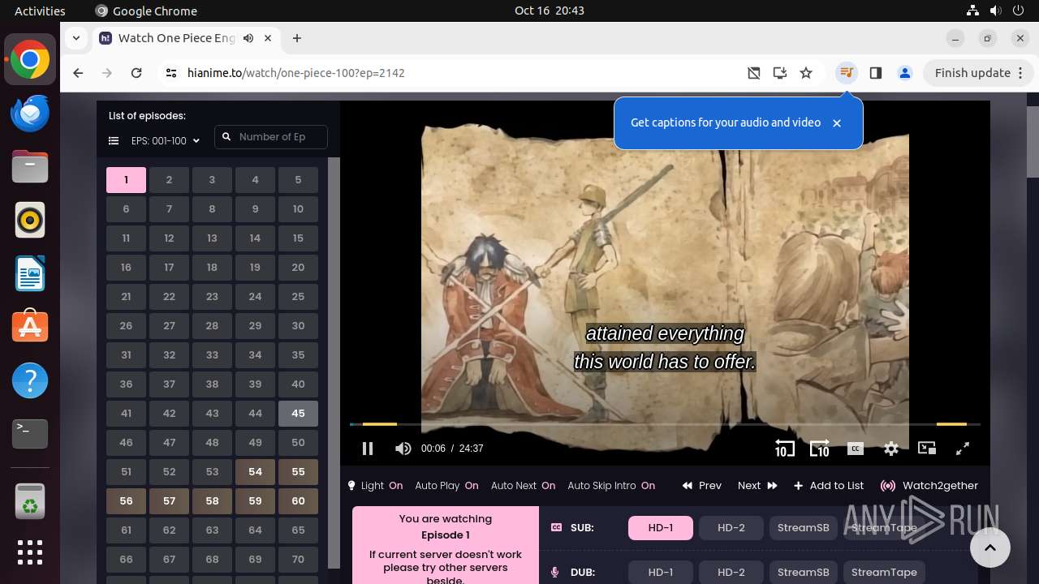Open clock and calendar menu
The height and width of the screenshot is (584, 1039).
point(550,11)
